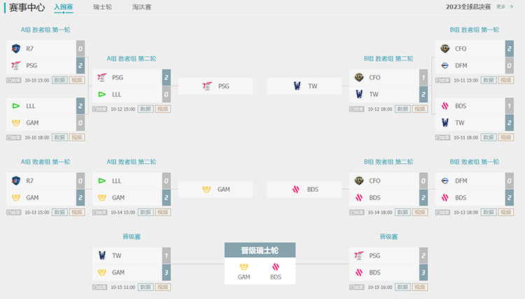Click the BDS logo in the 晋级瑞士轮 box
The image size is (525, 299).
point(276,267)
